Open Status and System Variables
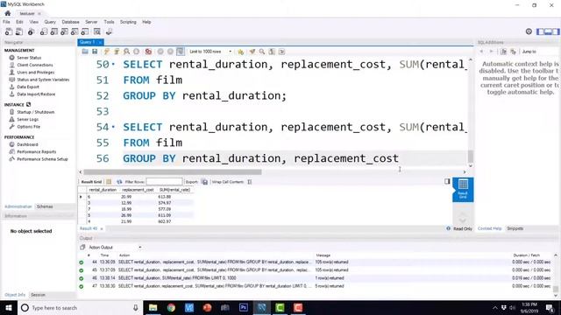This screenshot has height=315, width=561. 43,80
